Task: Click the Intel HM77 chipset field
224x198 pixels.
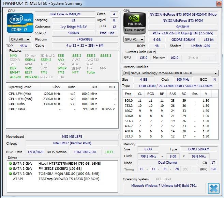Action: [x=72, y=143]
